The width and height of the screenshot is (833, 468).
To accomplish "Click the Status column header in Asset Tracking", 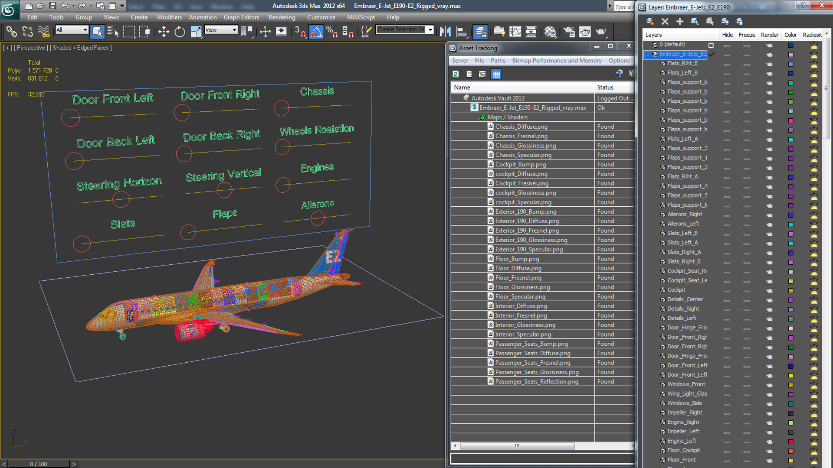I will (614, 87).
